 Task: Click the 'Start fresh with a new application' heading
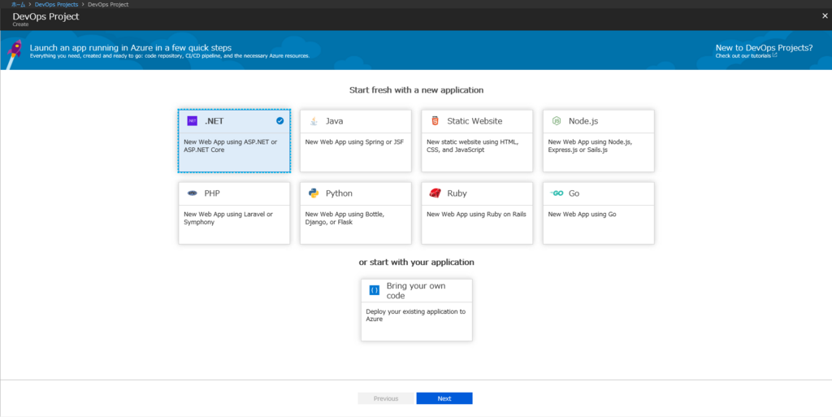click(x=417, y=90)
